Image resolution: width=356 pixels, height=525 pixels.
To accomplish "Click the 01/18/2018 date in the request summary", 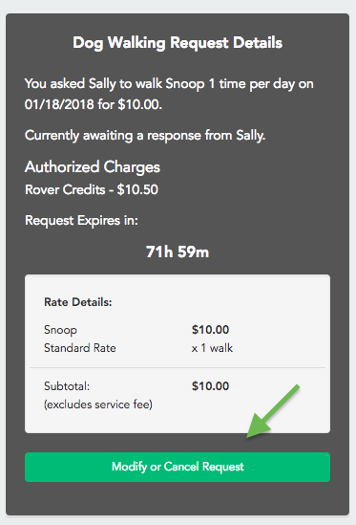I will point(59,104).
